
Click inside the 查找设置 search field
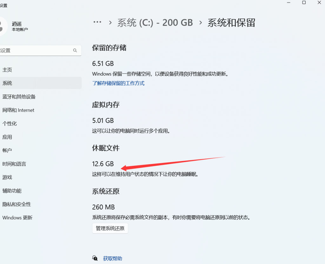38,50
